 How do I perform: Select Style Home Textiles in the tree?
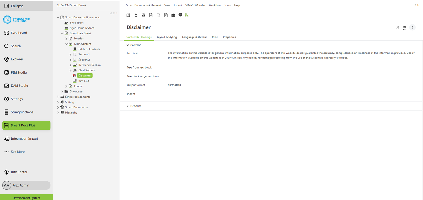click(x=82, y=28)
